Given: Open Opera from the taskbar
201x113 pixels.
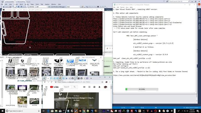Looking at the screenshot, I should 156,111.
